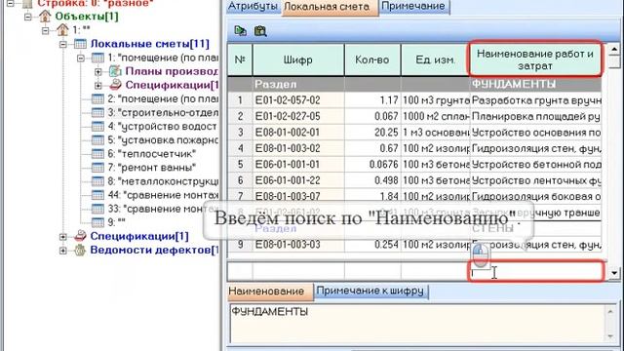Select the Наименование bottom tab
This screenshot has width=624, height=351.
pos(271,292)
